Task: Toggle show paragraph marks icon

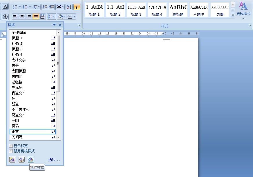Action: tap(77, 7)
